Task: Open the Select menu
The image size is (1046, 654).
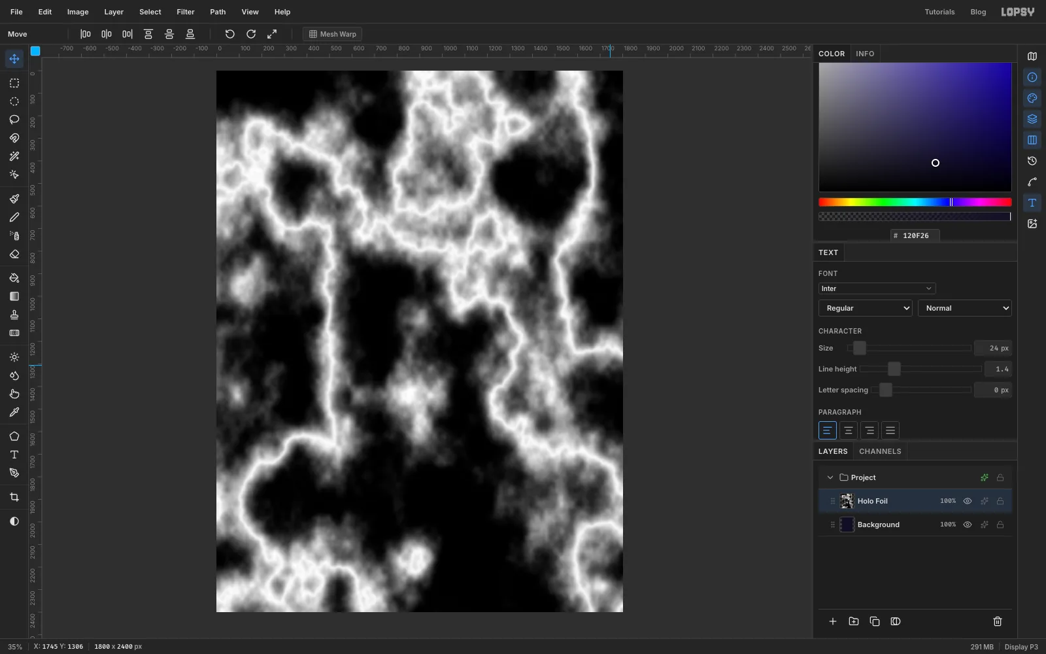Action: click(150, 12)
